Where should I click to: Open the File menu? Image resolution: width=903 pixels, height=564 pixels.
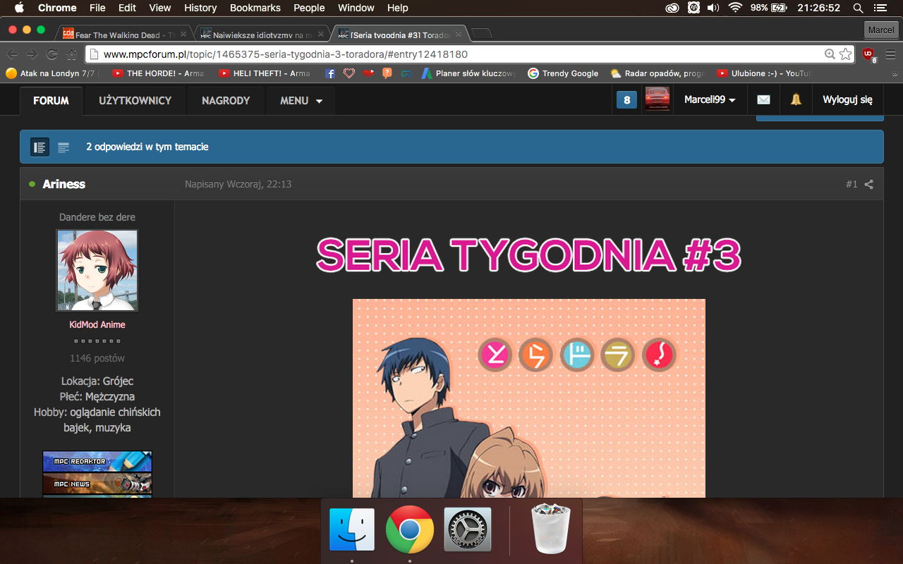tap(97, 8)
